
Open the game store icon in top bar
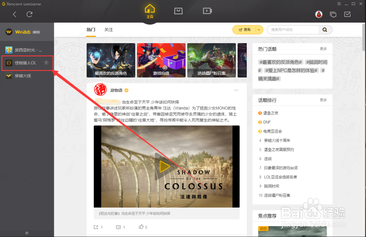tap(178, 11)
